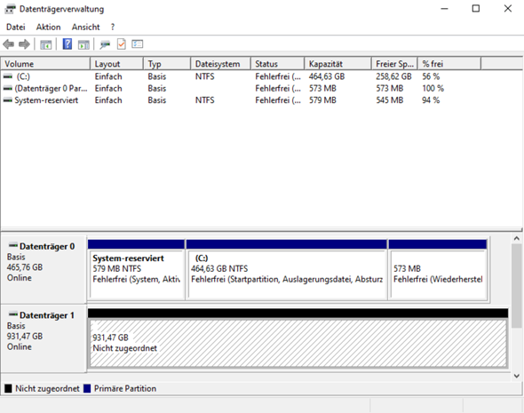Open the Aktion menu
The width and height of the screenshot is (524, 413).
point(49,27)
